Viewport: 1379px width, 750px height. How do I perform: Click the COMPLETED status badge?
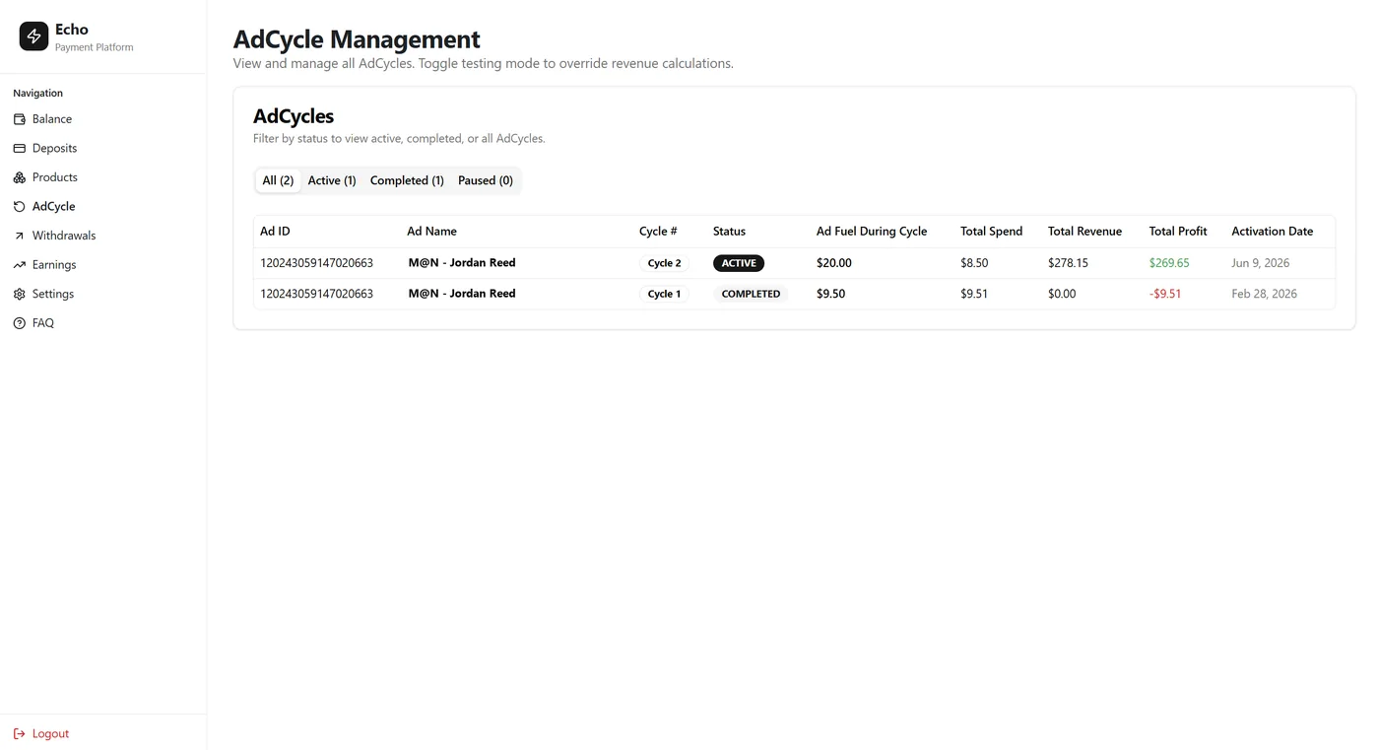(x=751, y=294)
